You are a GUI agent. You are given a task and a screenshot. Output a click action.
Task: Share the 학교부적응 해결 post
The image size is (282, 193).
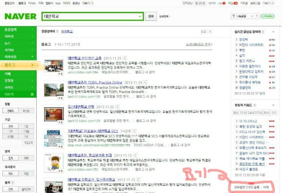point(135,155)
